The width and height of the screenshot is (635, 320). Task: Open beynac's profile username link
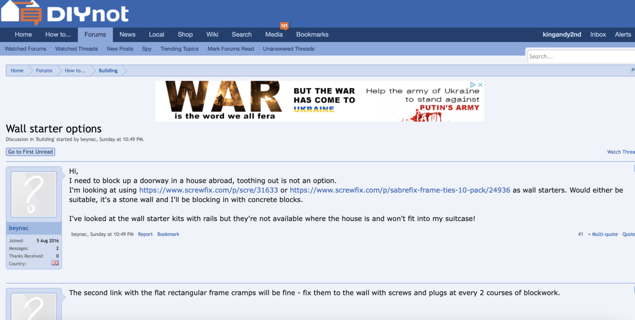19,228
